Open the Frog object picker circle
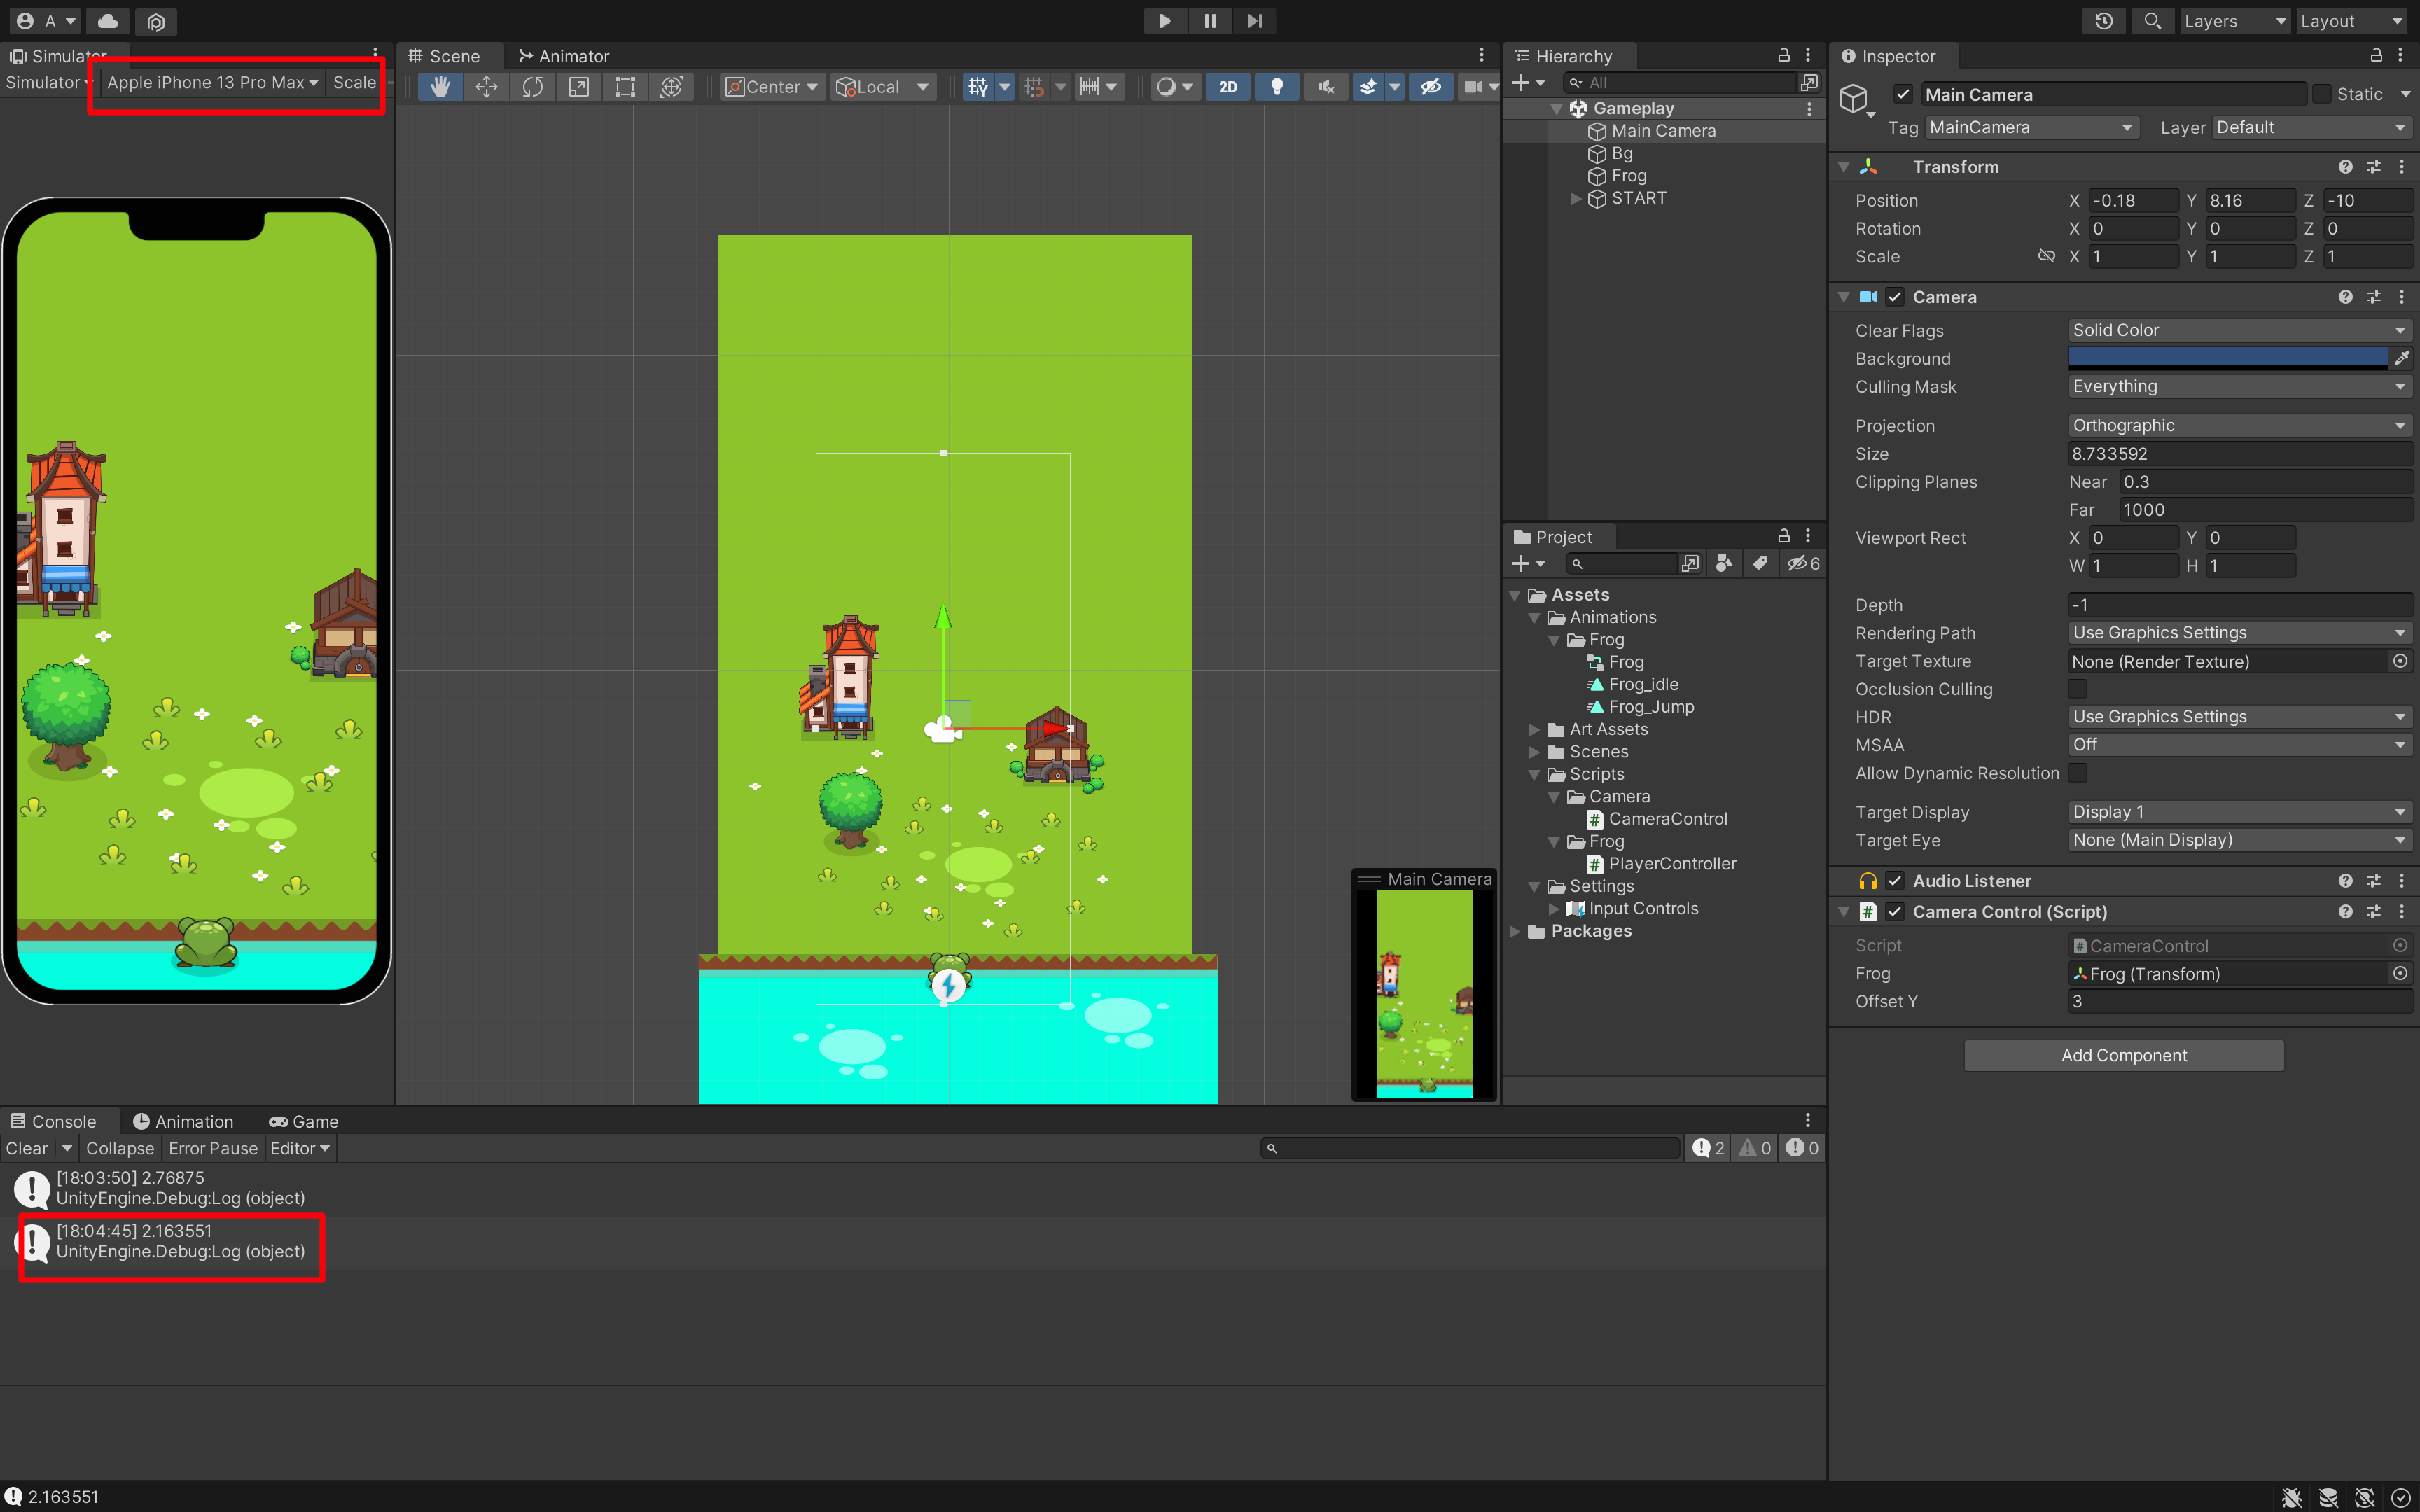Viewport: 2420px width, 1512px height. click(x=2400, y=973)
